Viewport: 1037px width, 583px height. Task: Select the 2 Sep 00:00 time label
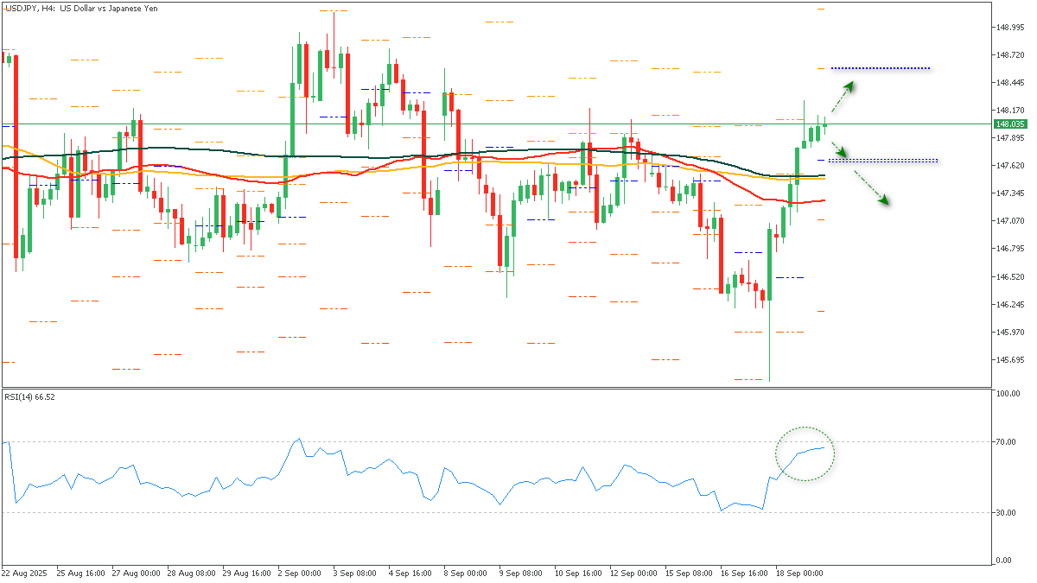[299, 573]
